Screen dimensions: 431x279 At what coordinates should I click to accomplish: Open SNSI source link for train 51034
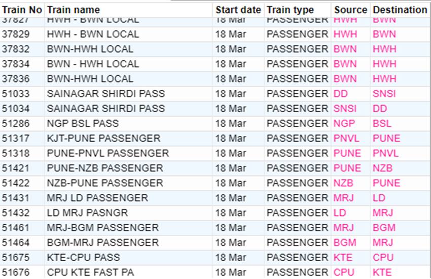(x=345, y=109)
